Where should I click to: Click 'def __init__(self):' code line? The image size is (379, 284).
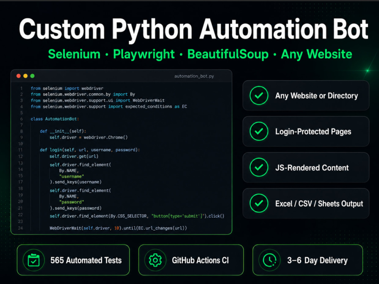click(63, 131)
